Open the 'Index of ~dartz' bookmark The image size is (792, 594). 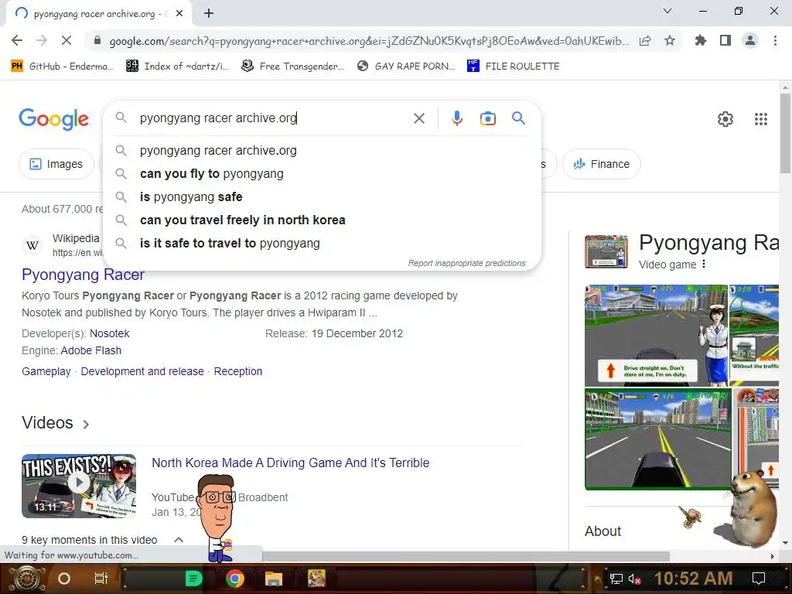pos(178,67)
